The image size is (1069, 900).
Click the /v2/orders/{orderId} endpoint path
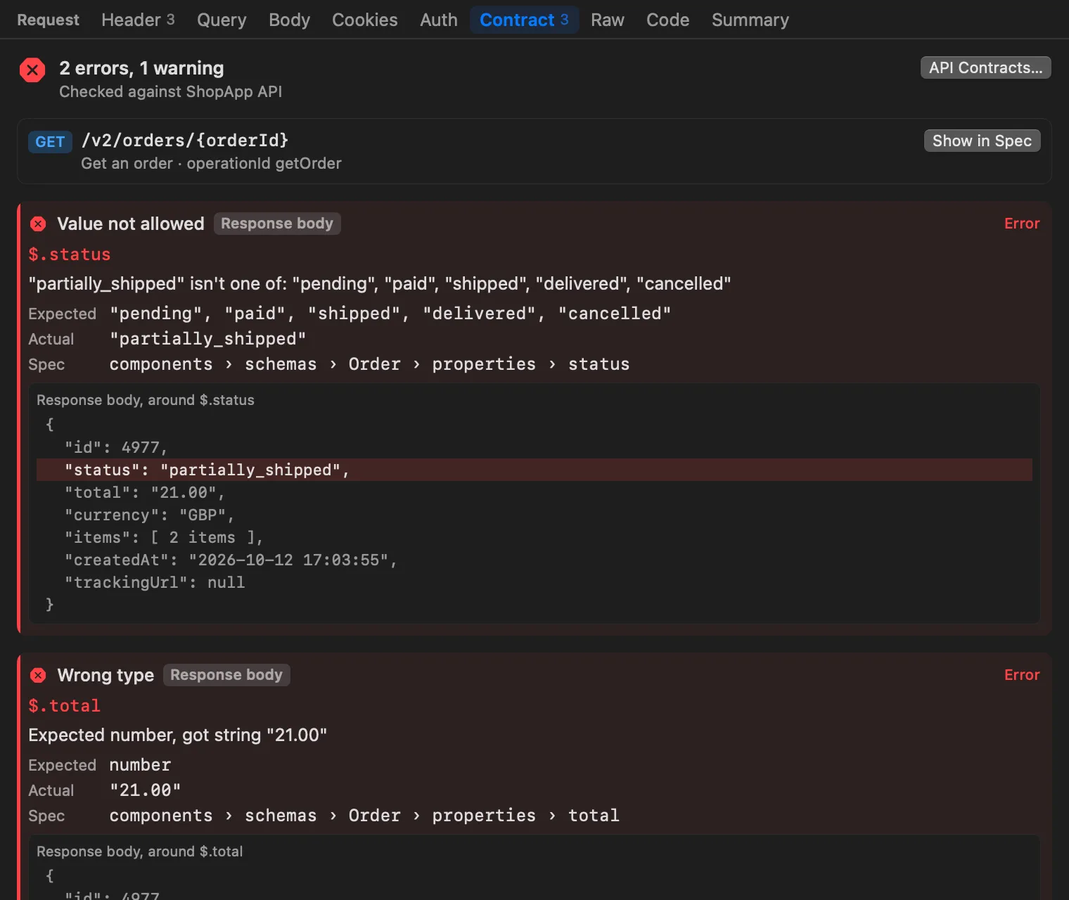coord(185,140)
